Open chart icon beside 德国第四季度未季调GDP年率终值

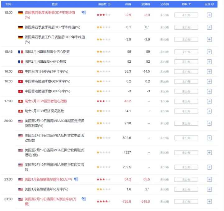point(84,12)
